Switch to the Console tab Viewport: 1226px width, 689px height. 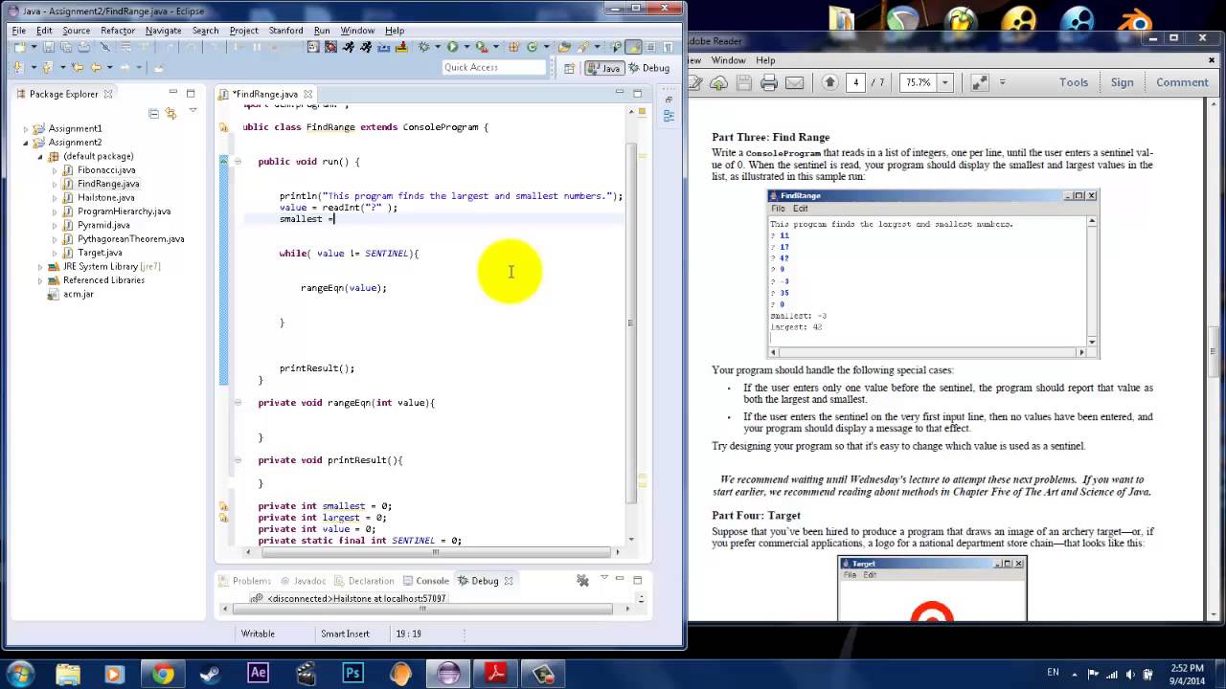coord(424,581)
